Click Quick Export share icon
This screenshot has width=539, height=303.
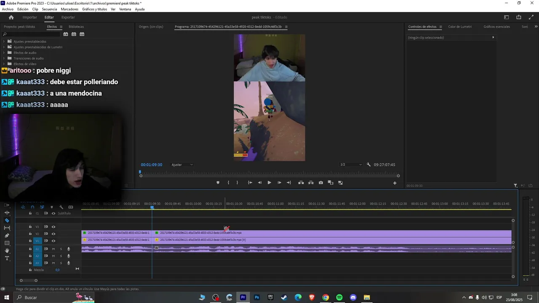[519, 17]
